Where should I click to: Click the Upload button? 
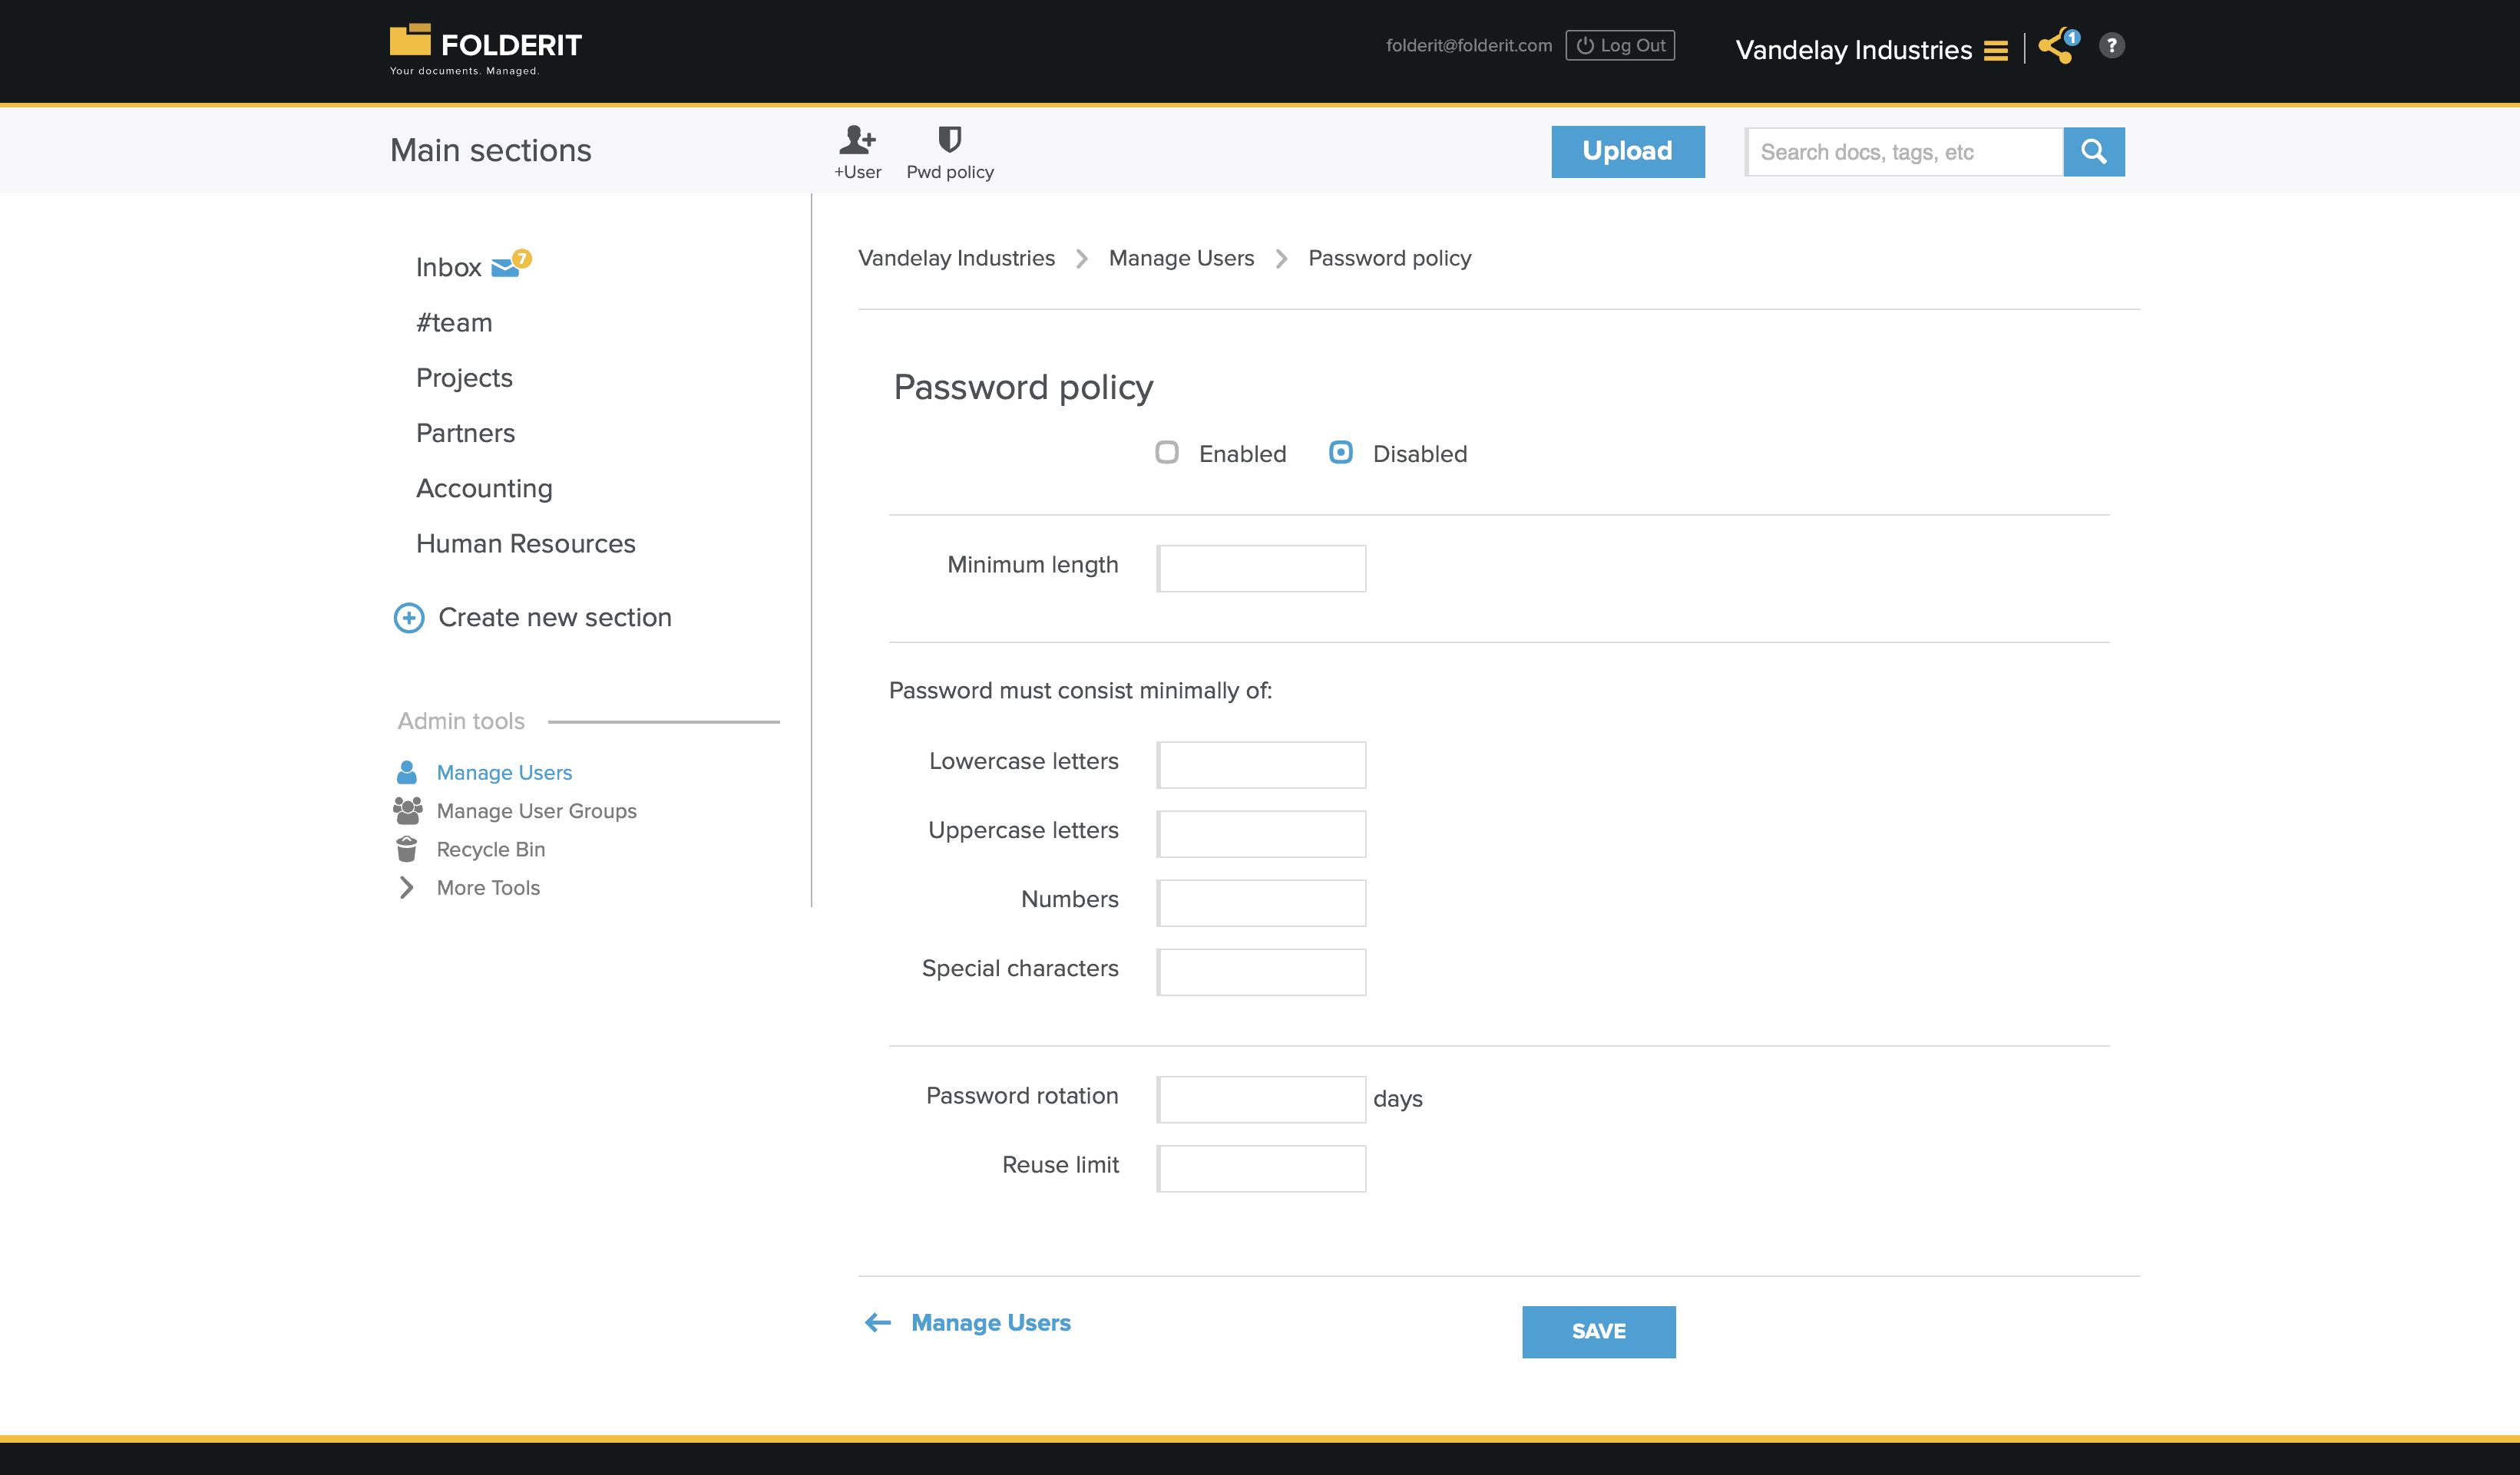point(1627,152)
